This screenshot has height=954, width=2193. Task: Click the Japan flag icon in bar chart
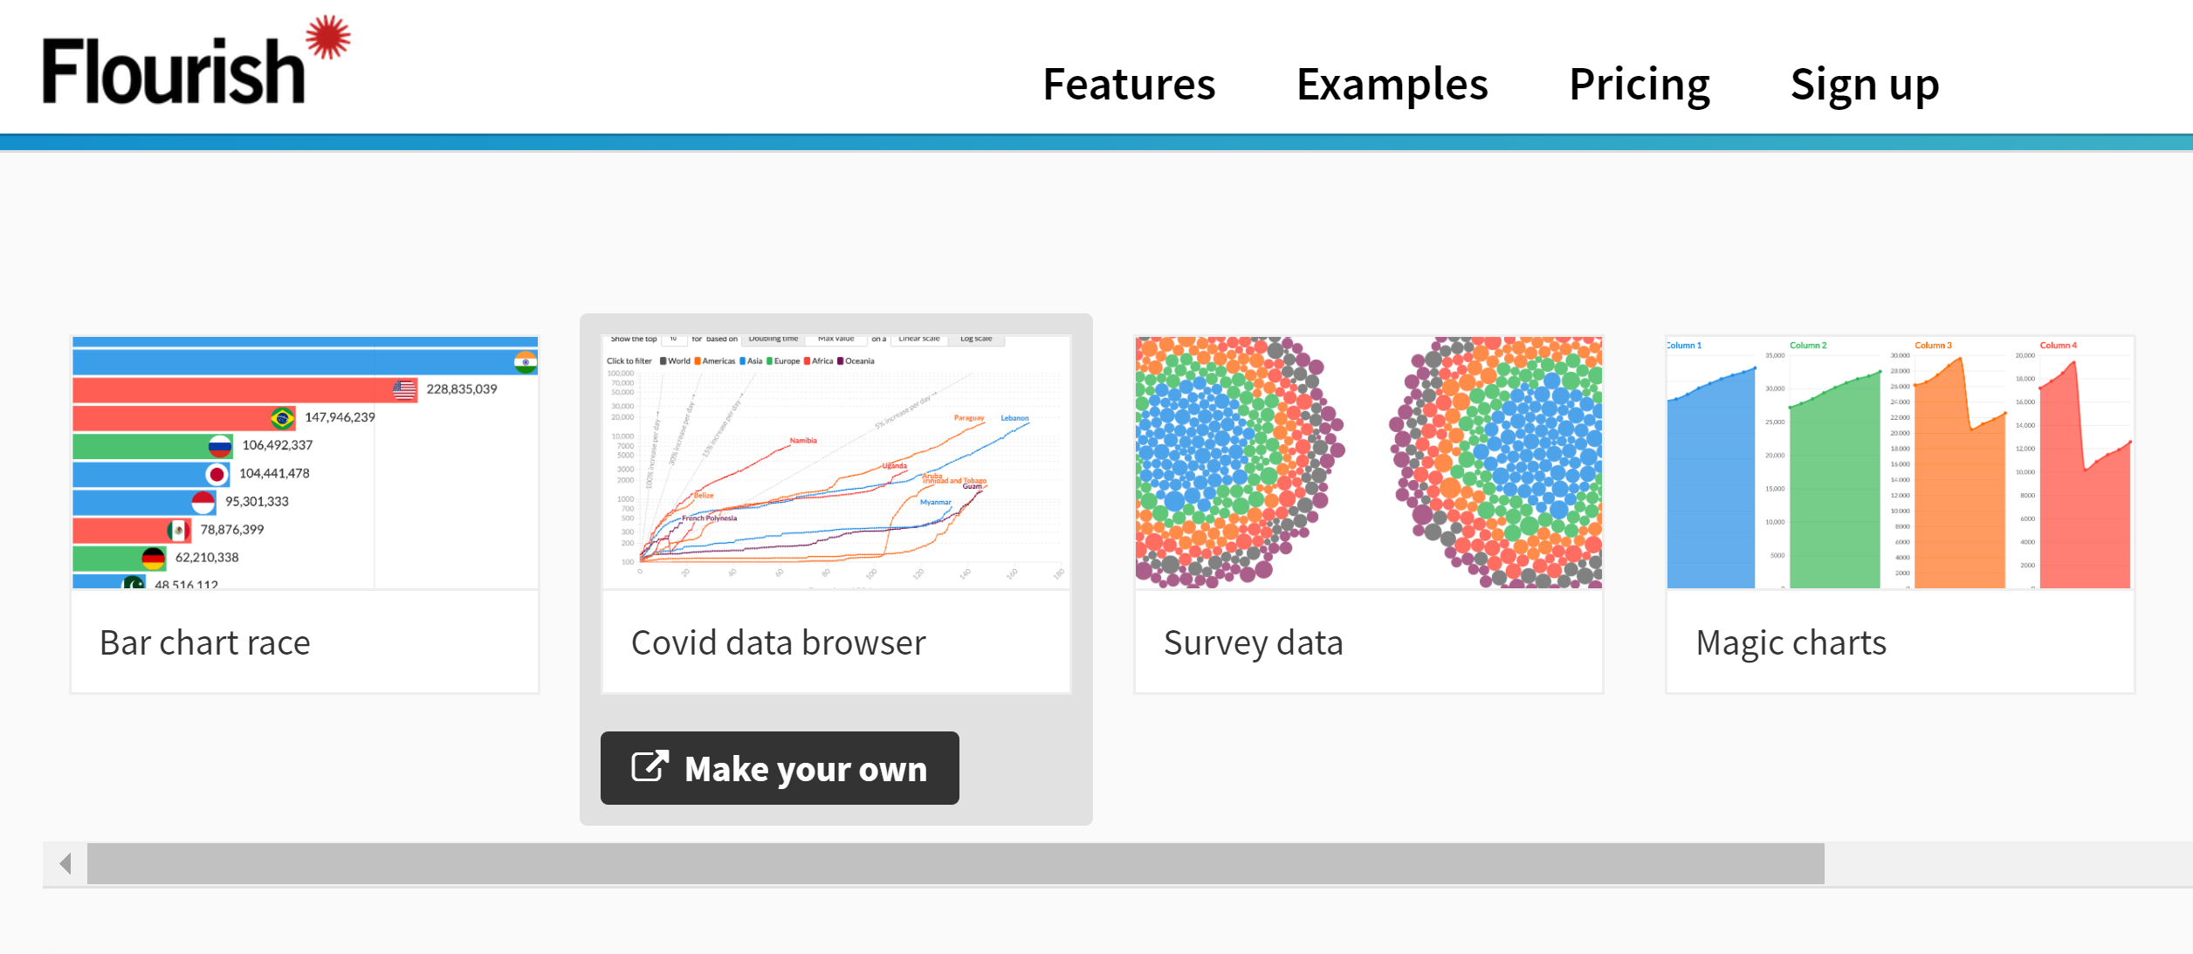217,474
